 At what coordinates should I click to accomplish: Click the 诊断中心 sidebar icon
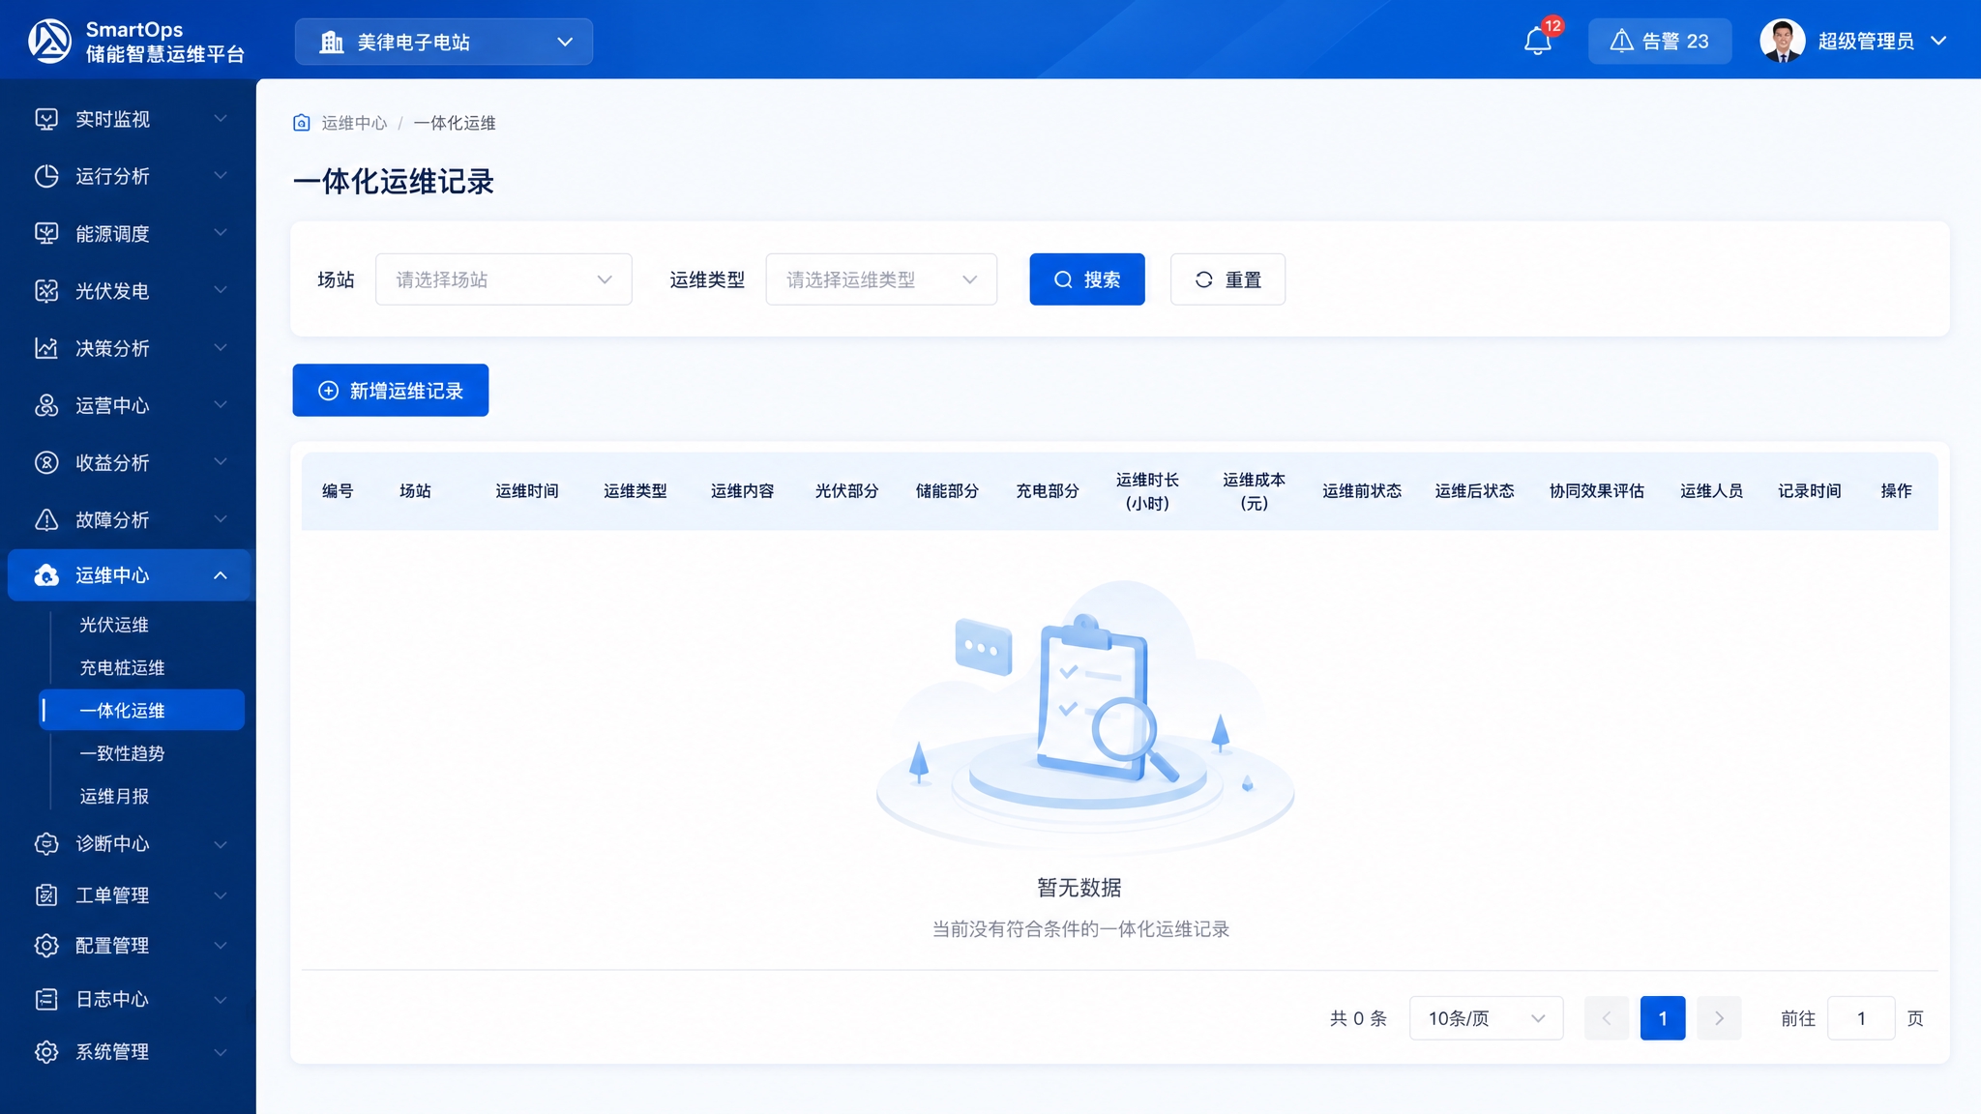46,843
